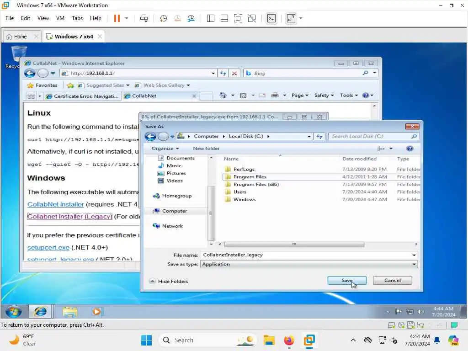Select Computer in the navigation pane

pos(174,211)
